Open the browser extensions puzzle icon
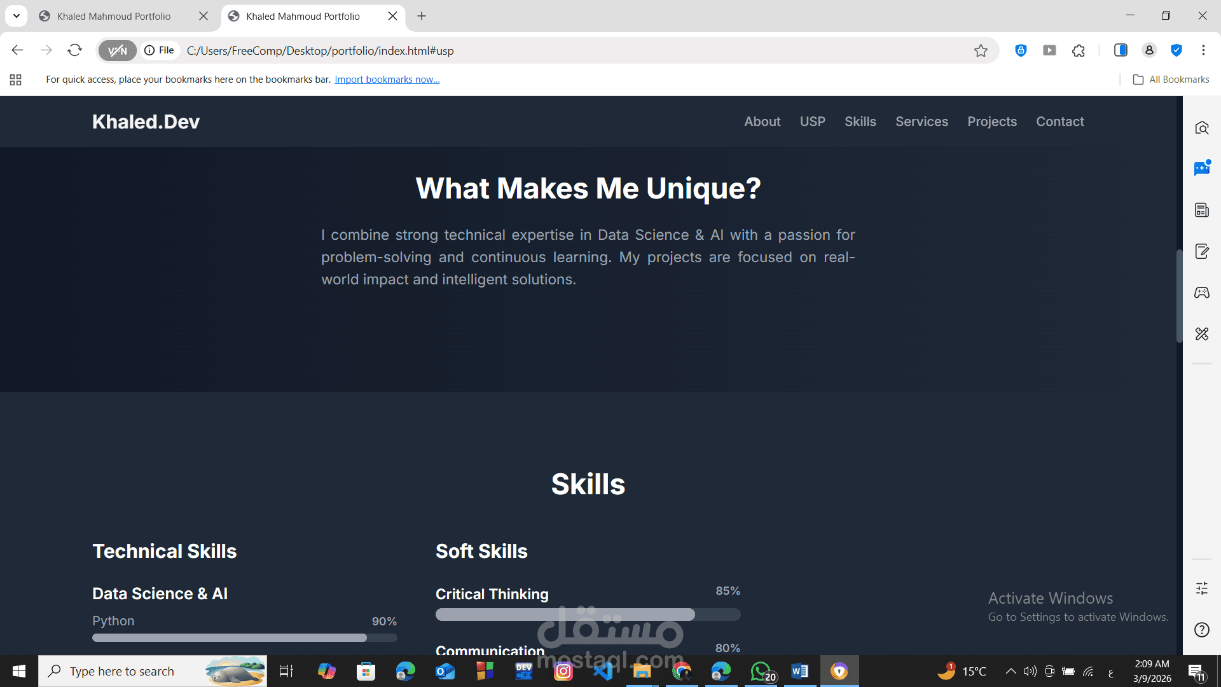1221x687 pixels. (1079, 51)
